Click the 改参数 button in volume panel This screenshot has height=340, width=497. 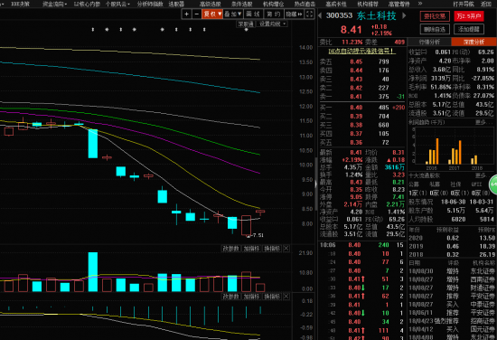pos(230,249)
